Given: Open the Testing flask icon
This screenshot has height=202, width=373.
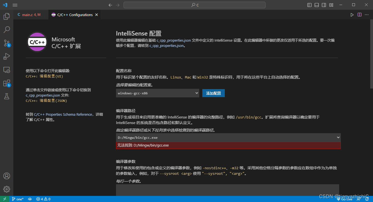Looking at the screenshot, I should pyautogui.click(x=7, y=96).
